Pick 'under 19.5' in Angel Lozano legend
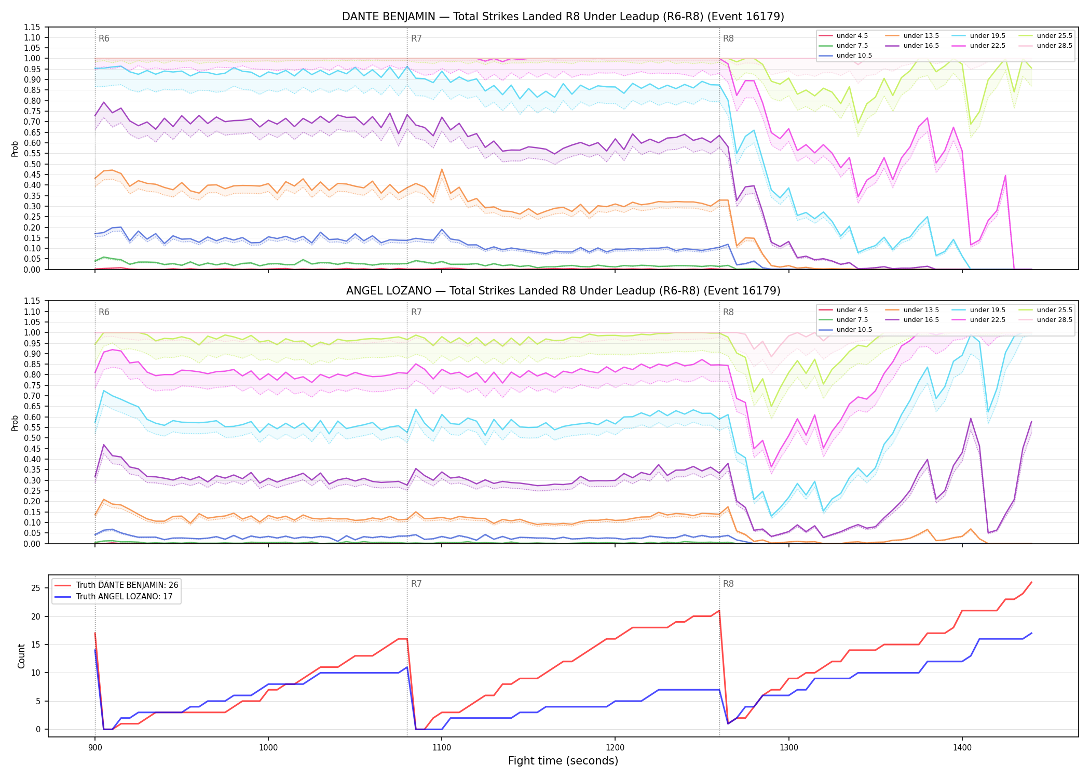 coord(978,310)
